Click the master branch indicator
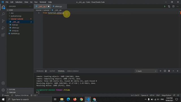181x102 pixels. (x=6, y=95)
